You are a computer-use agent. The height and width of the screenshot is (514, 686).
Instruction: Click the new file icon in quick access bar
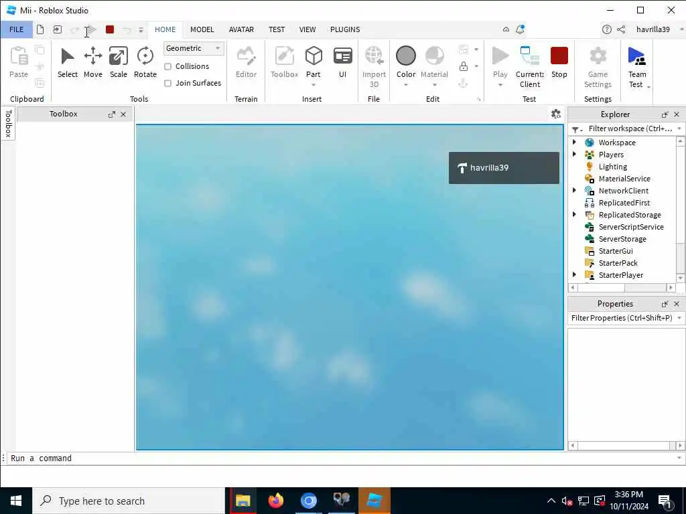pos(40,29)
